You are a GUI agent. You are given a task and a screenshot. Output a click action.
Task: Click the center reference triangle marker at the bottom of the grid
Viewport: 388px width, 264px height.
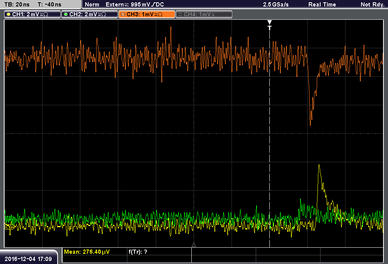[x=194, y=245]
